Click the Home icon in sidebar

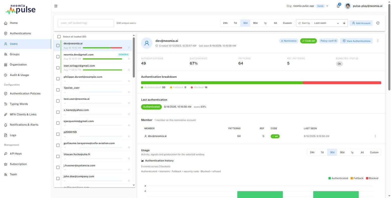(6, 23)
